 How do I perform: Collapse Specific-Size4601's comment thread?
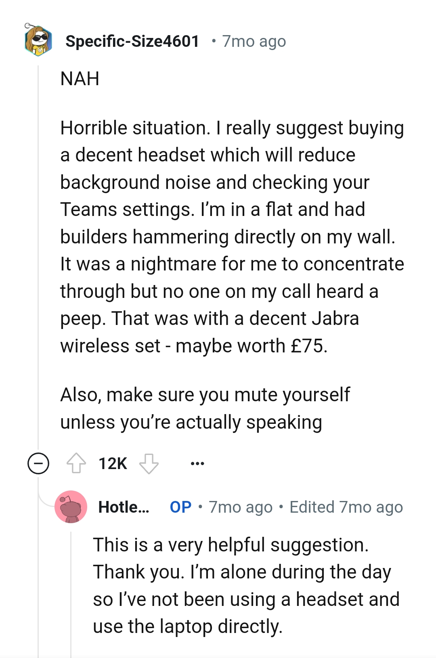point(38,463)
